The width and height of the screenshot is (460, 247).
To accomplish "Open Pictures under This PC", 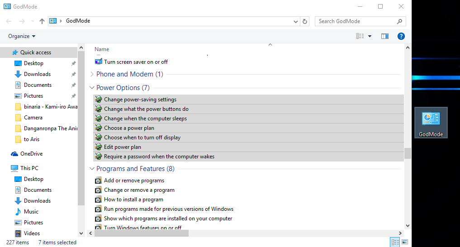I will point(33,223).
